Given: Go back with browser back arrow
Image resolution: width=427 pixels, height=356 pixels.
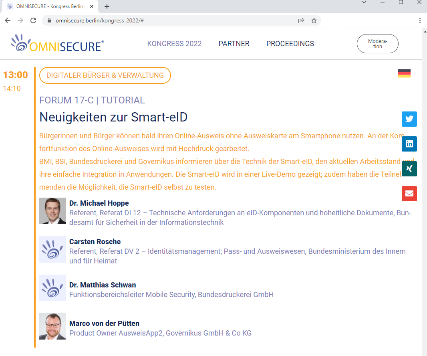Looking at the screenshot, I should [8, 20].
